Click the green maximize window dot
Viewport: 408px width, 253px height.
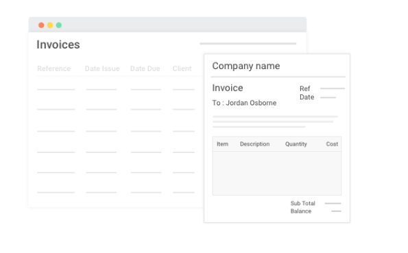pyautogui.click(x=59, y=25)
